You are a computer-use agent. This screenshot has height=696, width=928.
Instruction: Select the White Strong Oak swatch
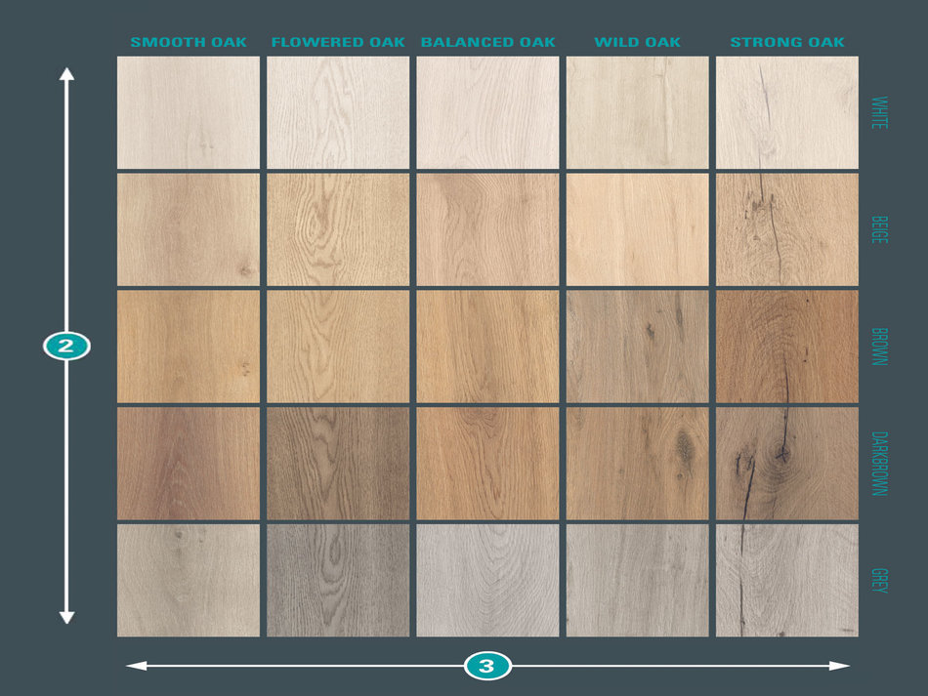tap(787, 112)
